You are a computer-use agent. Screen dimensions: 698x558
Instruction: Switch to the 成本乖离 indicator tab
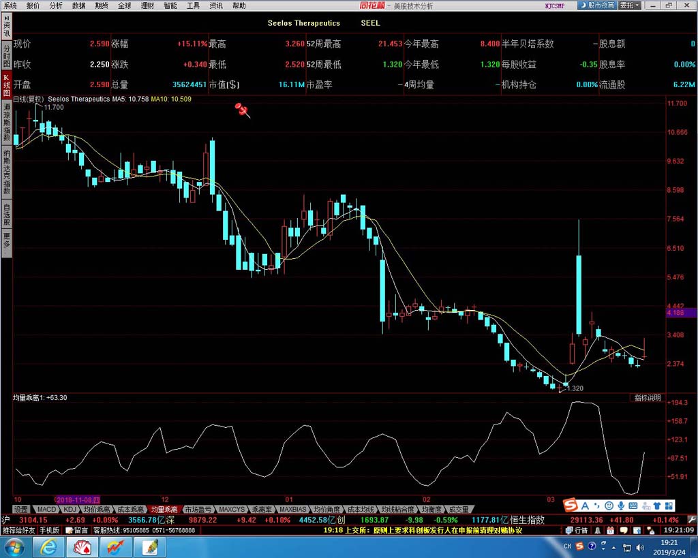click(x=130, y=510)
